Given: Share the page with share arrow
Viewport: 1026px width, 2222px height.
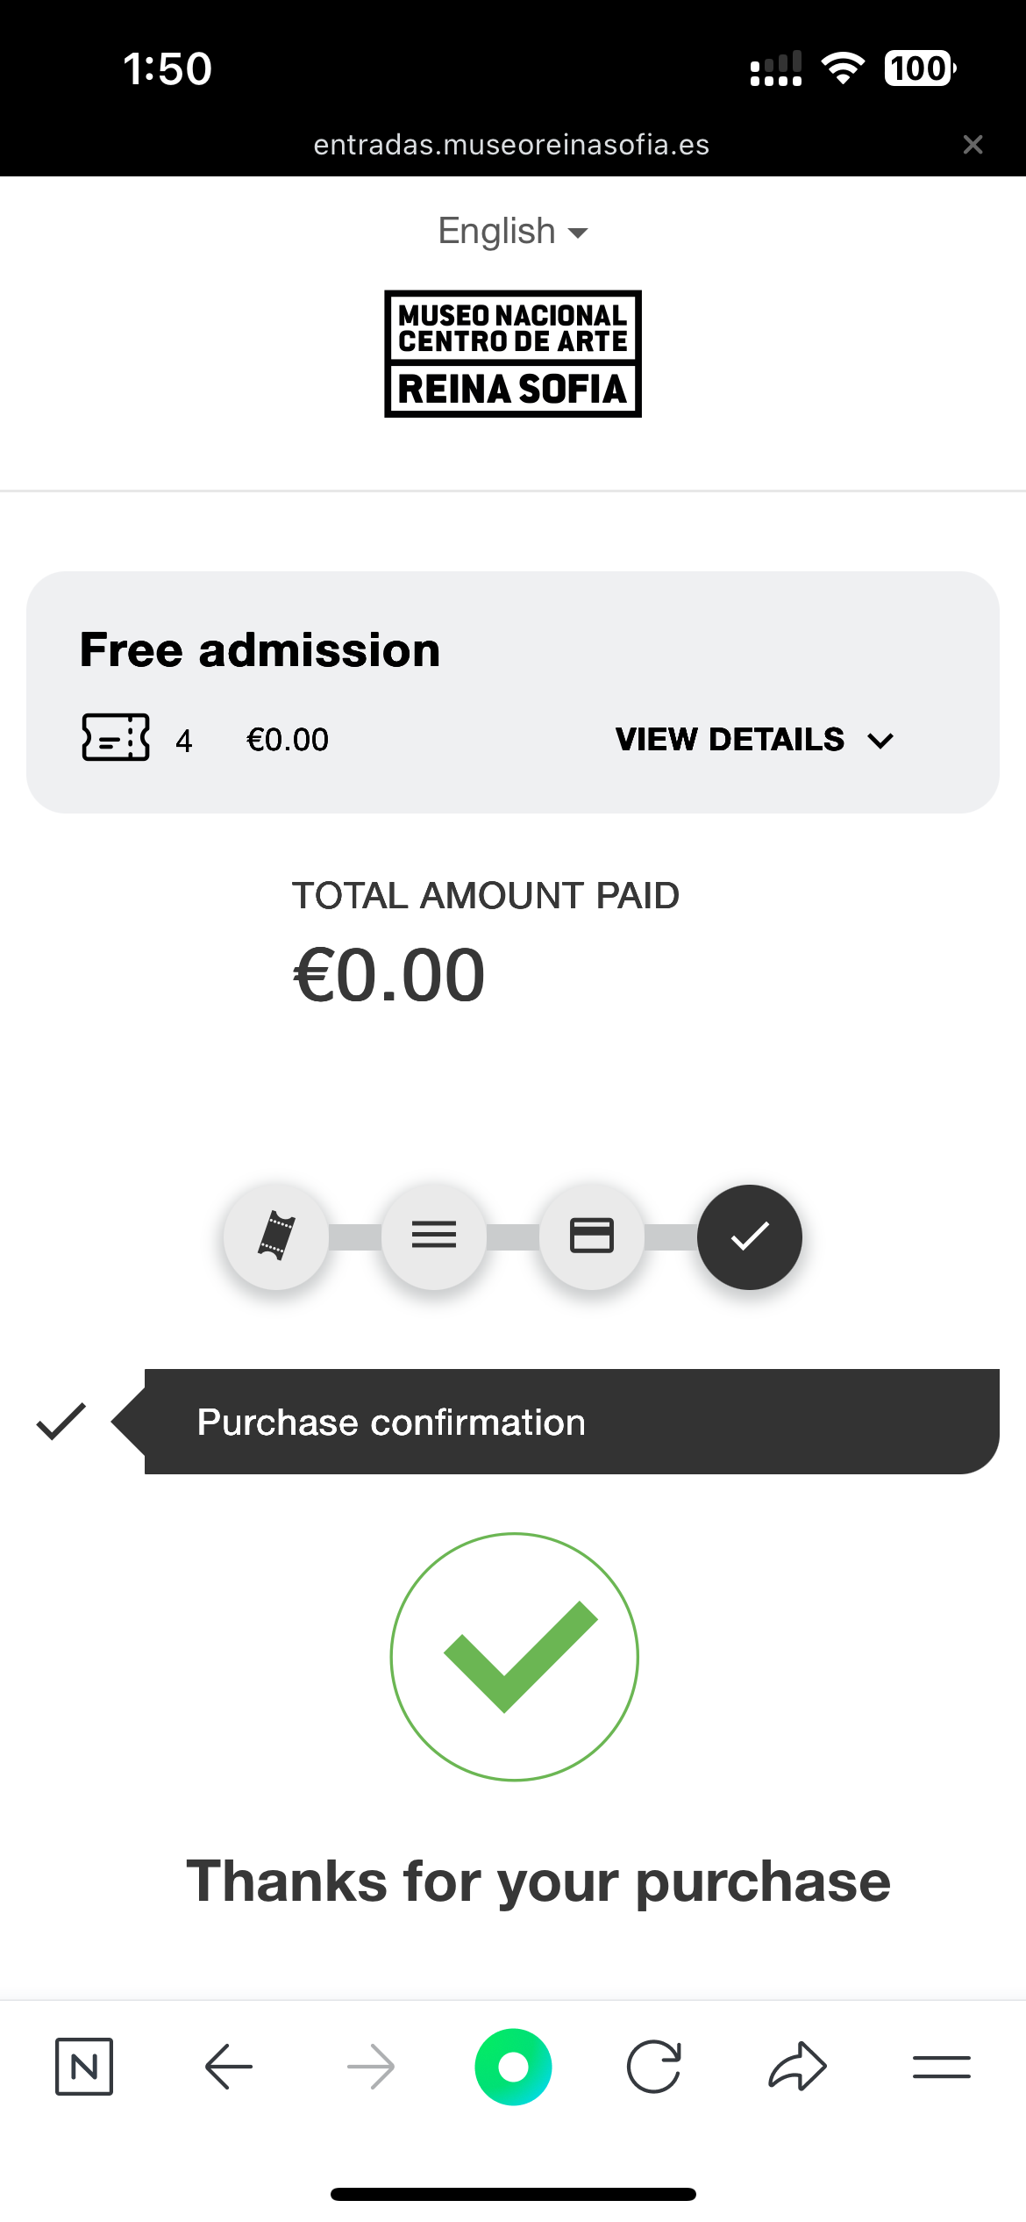Looking at the screenshot, I should click(x=797, y=2067).
